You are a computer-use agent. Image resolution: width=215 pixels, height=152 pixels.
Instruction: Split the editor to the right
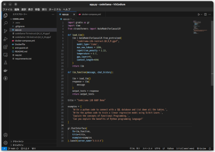[205, 14]
